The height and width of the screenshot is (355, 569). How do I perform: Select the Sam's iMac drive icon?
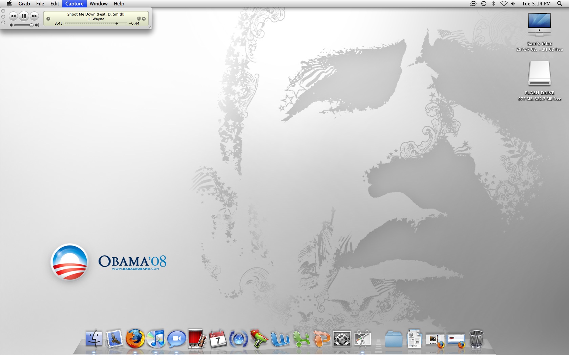(540, 24)
